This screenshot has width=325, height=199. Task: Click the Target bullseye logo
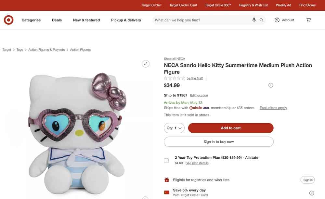pos(8,20)
